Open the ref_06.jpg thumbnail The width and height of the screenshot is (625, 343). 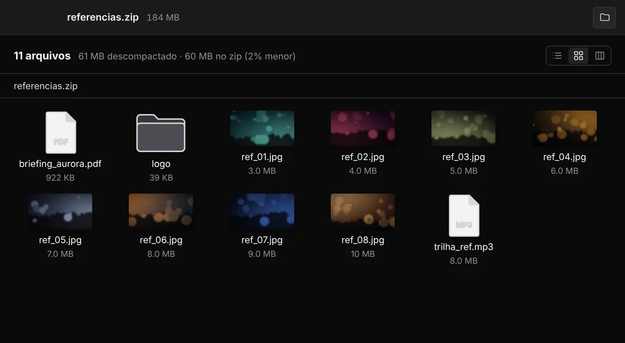point(161,212)
